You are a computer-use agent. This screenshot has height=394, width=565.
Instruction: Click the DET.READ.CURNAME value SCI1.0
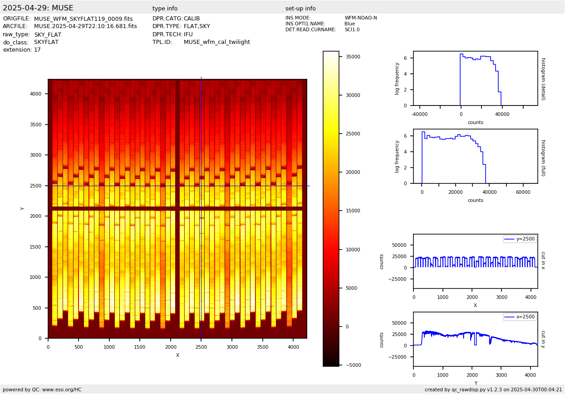tap(352, 30)
